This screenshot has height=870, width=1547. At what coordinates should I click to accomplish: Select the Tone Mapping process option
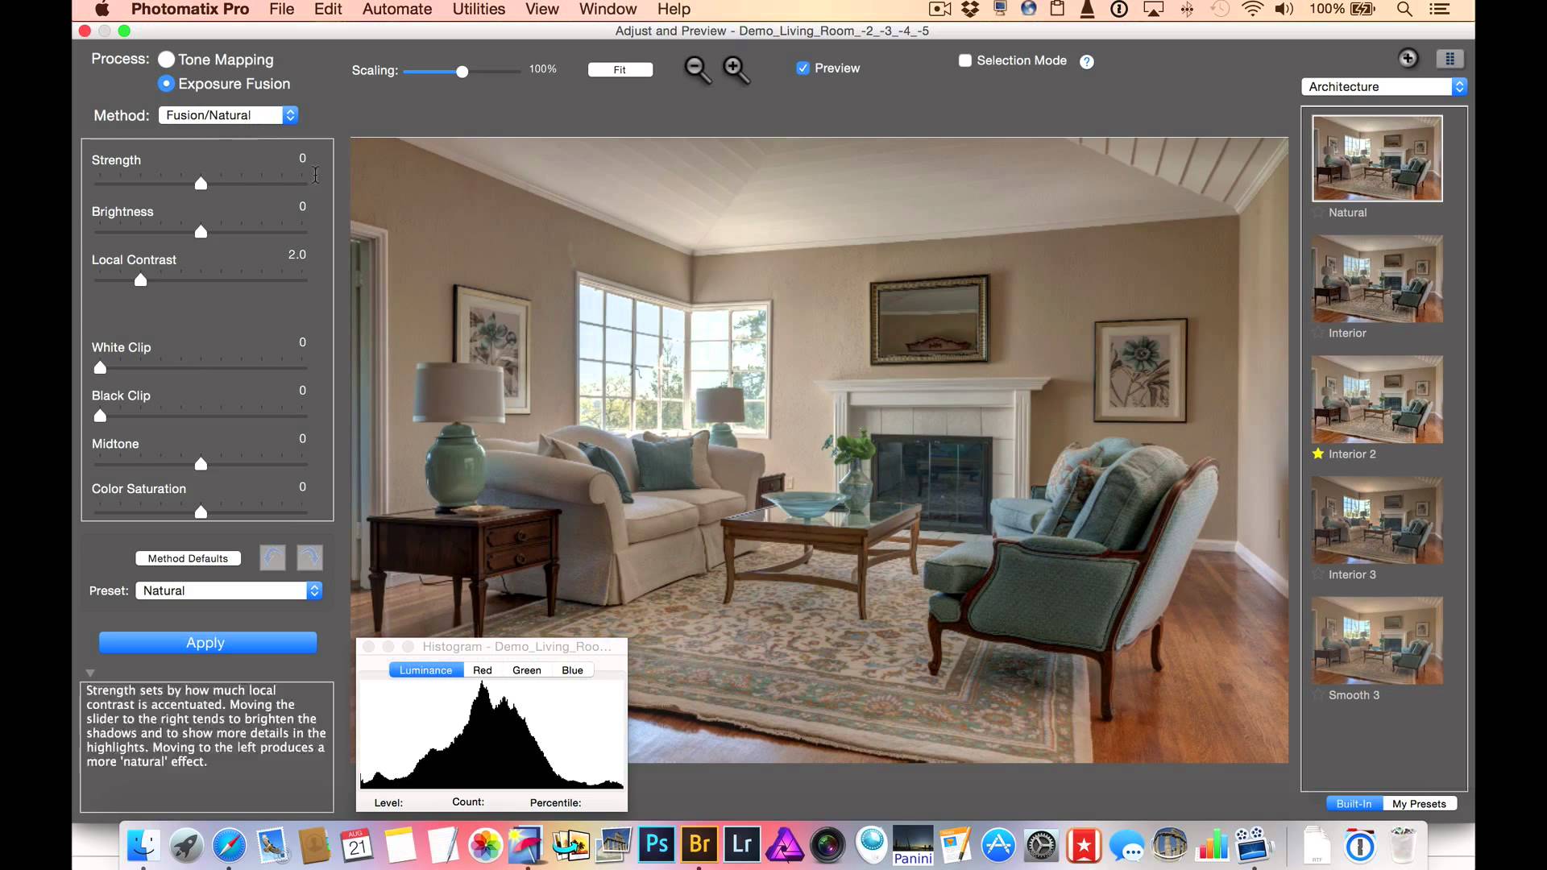[167, 59]
